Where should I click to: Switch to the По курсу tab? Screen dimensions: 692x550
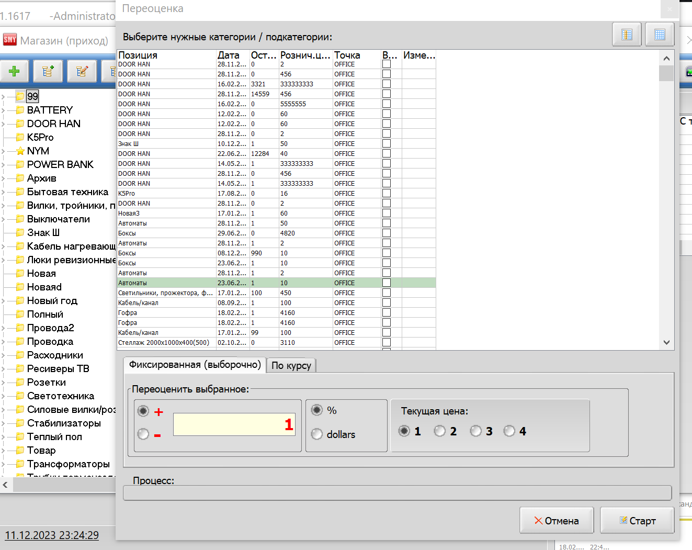coord(291,365)
